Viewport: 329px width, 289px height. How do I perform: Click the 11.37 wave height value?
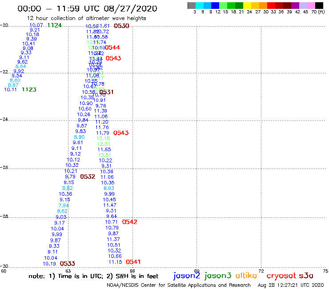click(113, 239)
